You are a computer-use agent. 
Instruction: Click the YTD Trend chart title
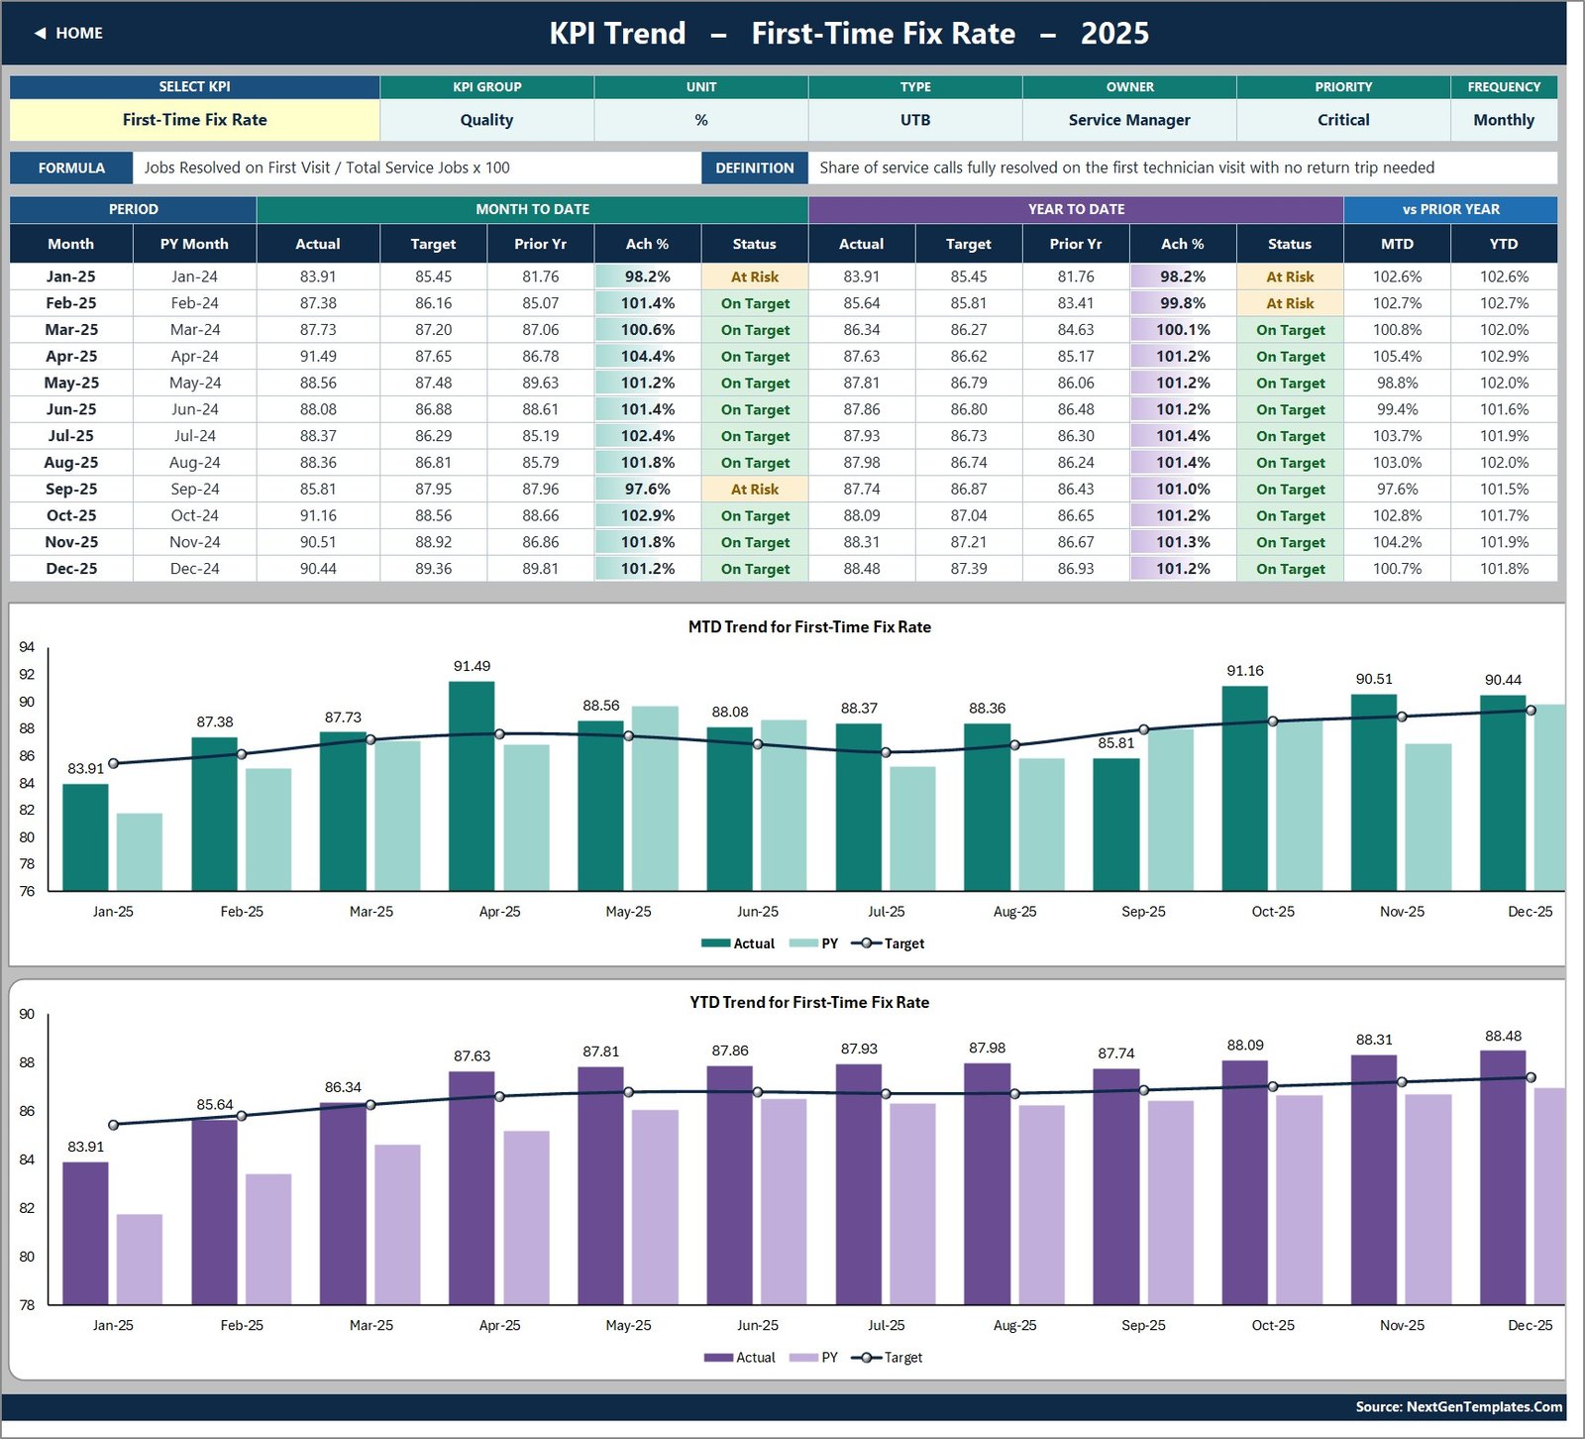(809, 1002)
